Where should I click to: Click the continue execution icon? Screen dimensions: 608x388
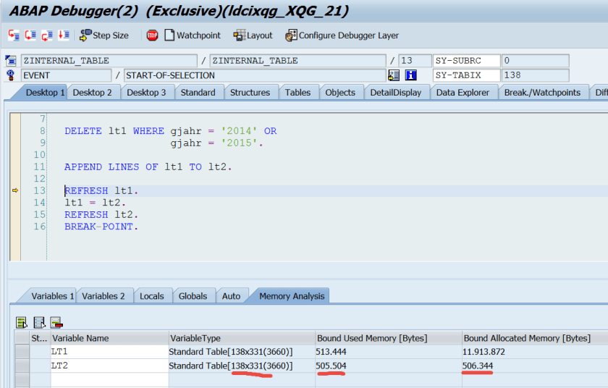tap(64, 35)
